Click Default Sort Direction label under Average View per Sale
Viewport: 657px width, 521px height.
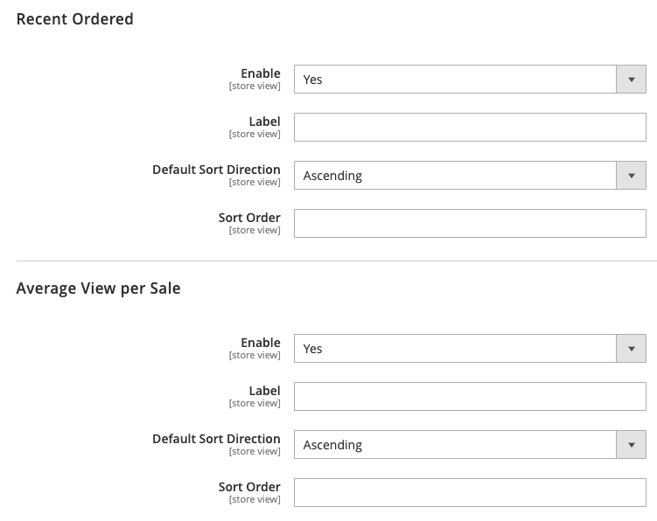tap(216, 439)
